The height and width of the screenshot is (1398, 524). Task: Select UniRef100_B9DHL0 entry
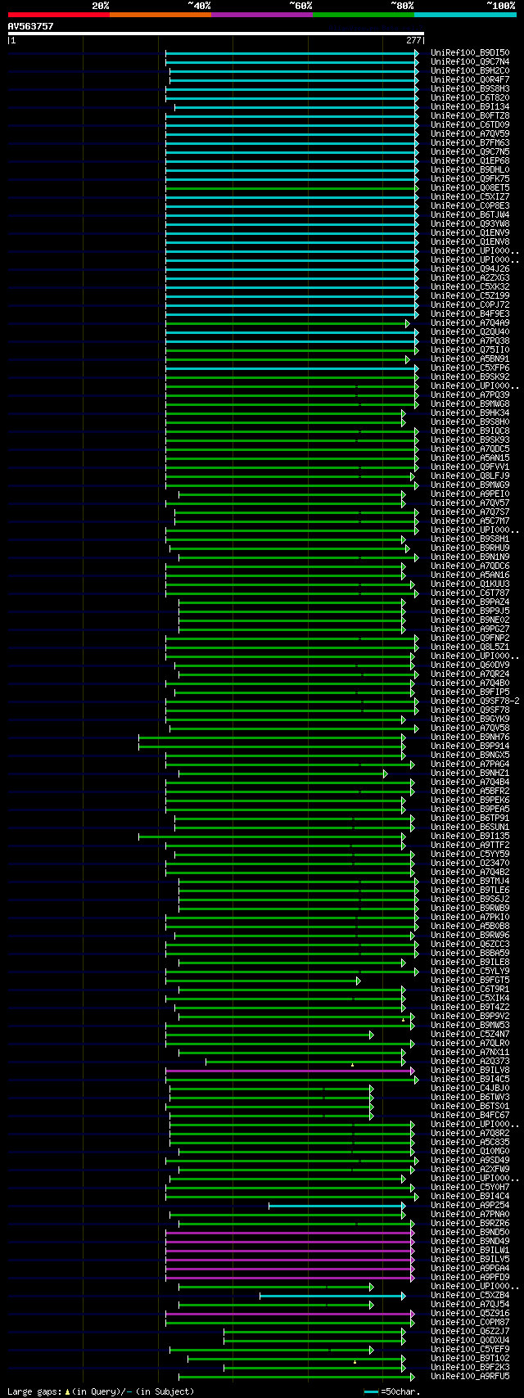(x=470, y=170)
